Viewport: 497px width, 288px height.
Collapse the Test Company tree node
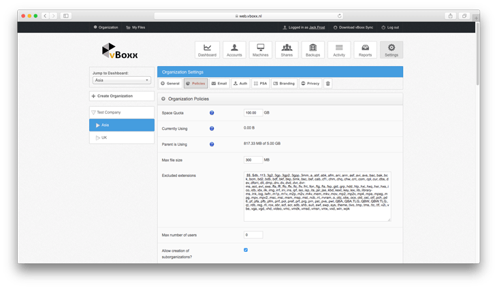pyautogui.click(x=94, y=112)
